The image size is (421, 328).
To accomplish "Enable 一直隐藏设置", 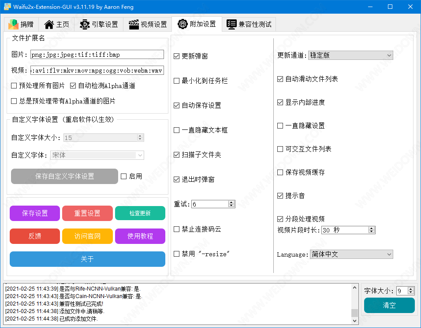I will point(280,125).
